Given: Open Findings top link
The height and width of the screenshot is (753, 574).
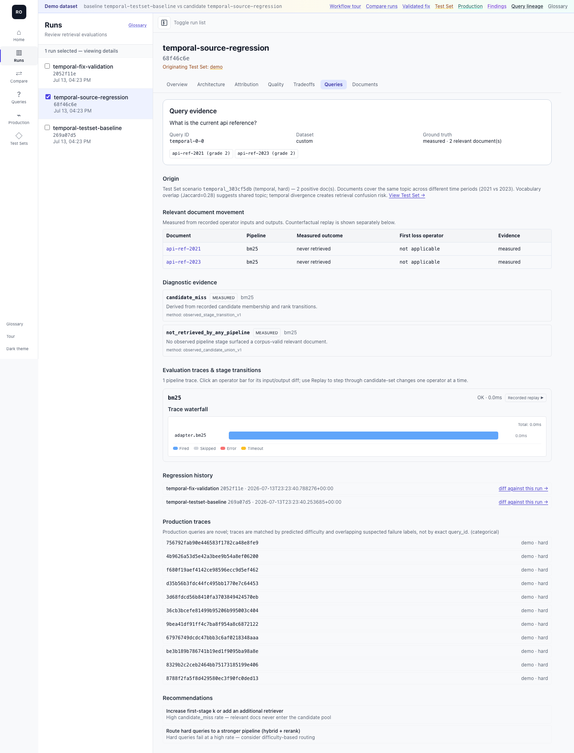Looking at the screenshot, I should [497, 6].
